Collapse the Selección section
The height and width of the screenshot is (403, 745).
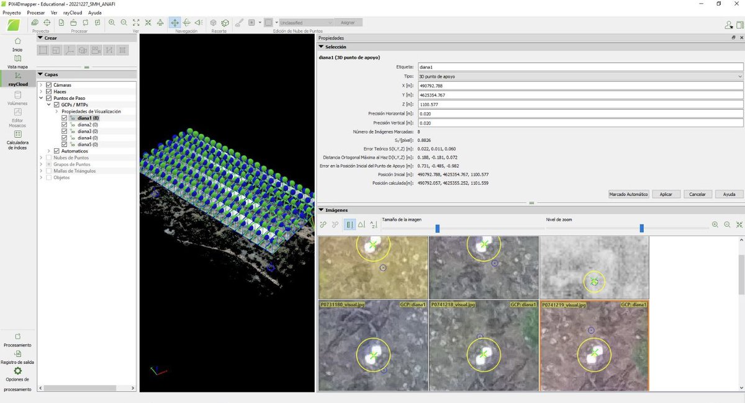pyautogui.click(x=321, y=46)
